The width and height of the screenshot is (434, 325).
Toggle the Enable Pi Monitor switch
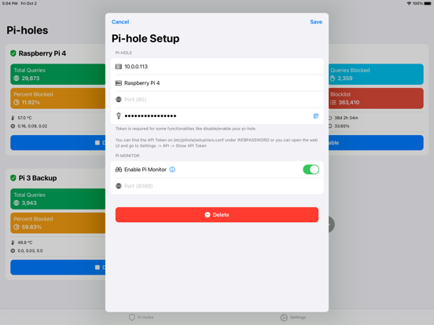pyautogui.click(x=311, y=170)
